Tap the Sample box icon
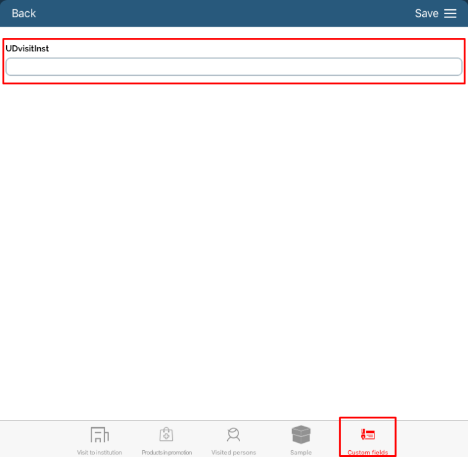 click(301, 435)
